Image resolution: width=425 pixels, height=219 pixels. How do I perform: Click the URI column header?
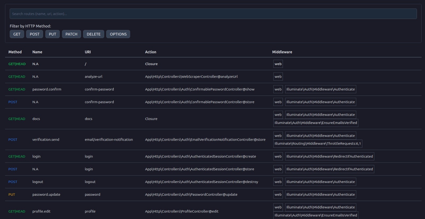88,52
